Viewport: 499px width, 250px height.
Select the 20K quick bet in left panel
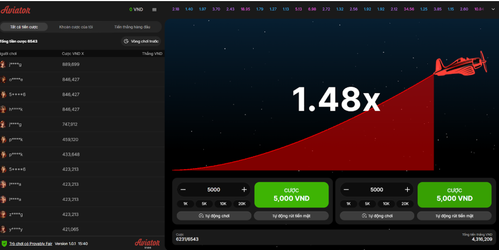[242, 204]
